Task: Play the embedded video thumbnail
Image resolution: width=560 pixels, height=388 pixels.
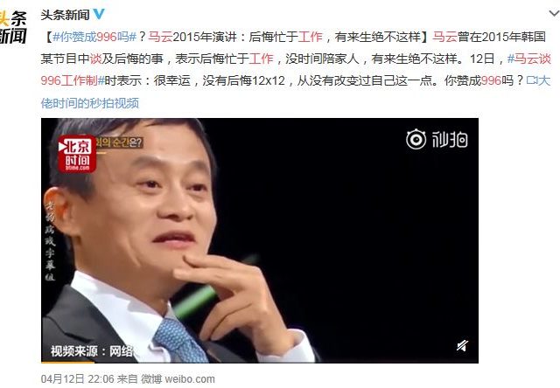Action: (x=260, y=240)
